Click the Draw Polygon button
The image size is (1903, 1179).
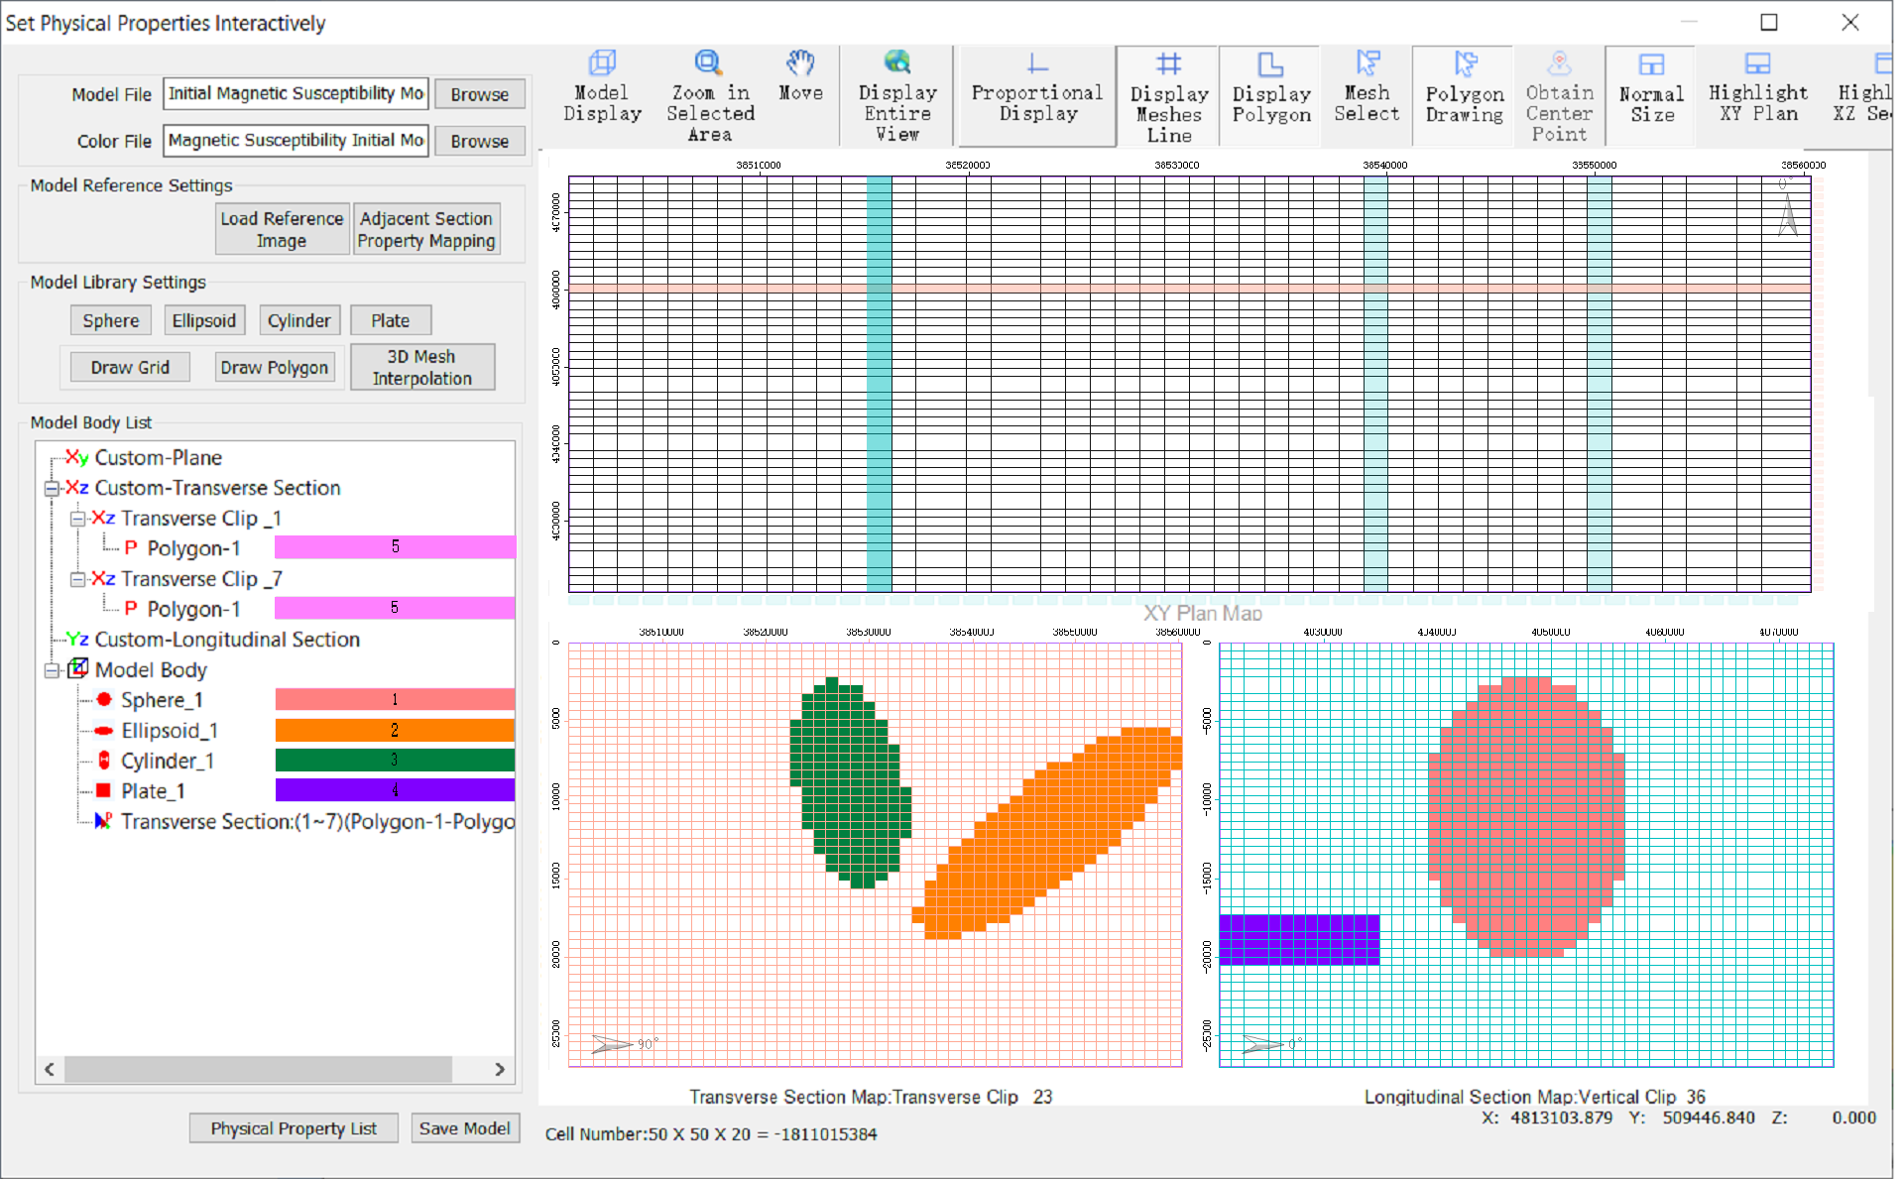[274, 367]
